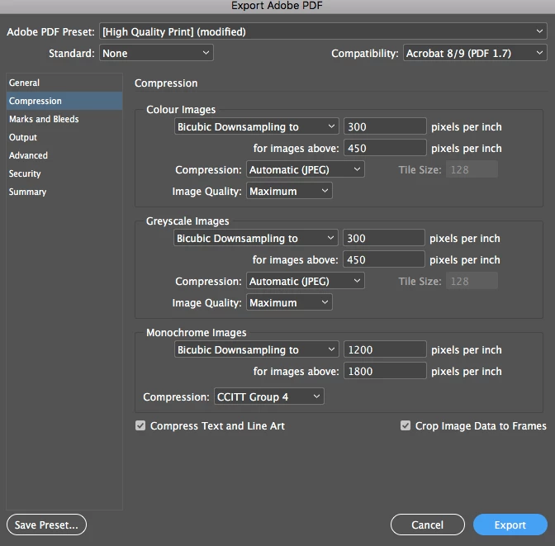Click Monochrome 1200 ppi field
555x546 pixels.
[x=385, y=349]
